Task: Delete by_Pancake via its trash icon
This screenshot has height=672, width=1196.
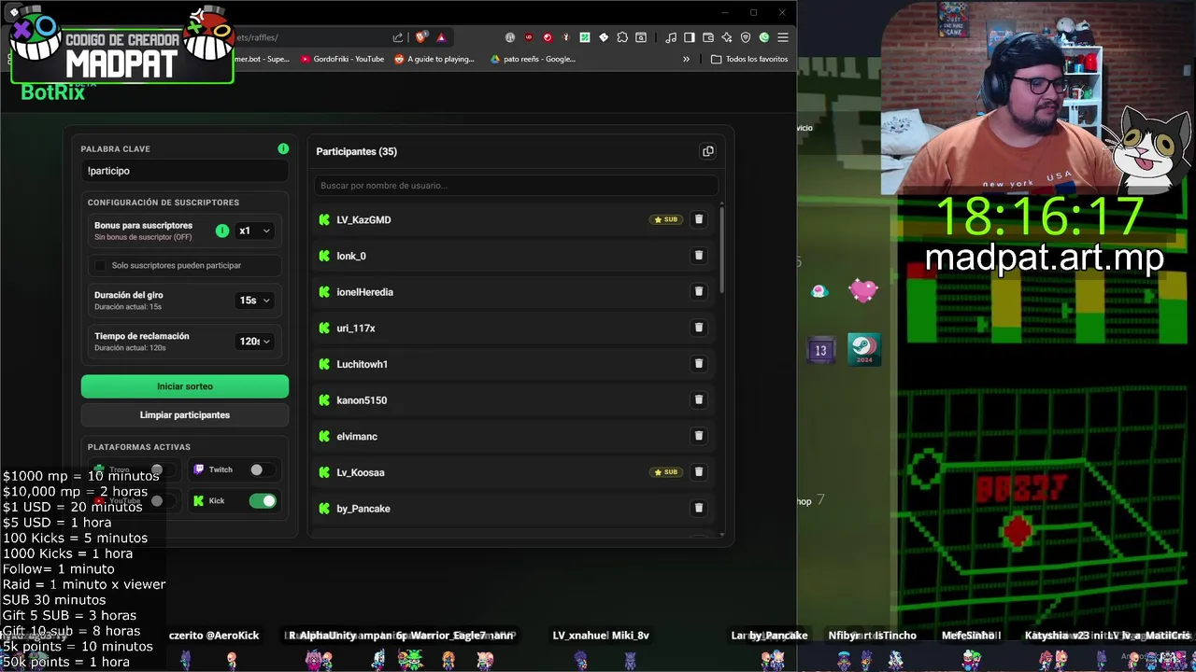Action: point(699,508)
